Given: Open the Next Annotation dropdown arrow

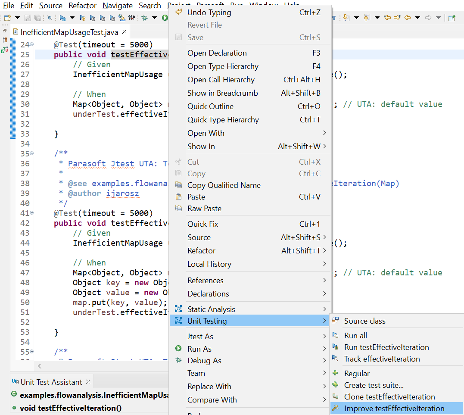Looking at the screenshot, I should tap(357, 18).
